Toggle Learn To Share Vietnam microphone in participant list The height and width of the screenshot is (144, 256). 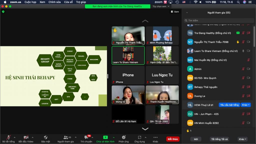pos(243,51)
